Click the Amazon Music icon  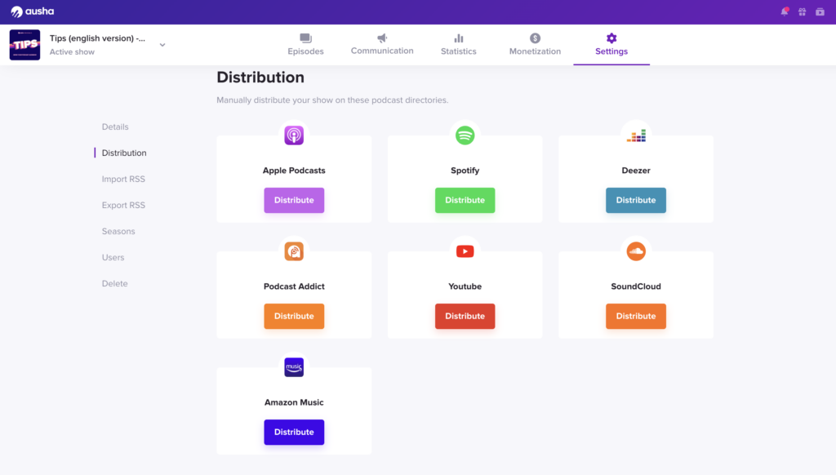294,367
